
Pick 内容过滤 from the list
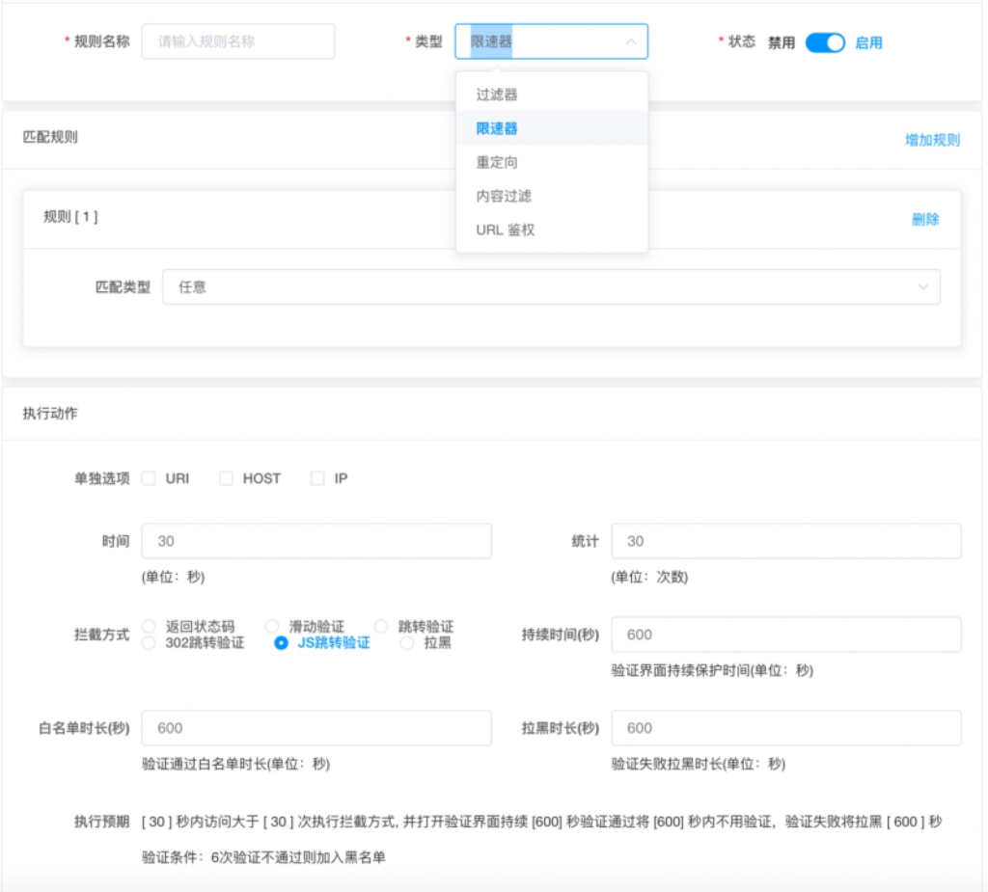tap(551, 196)
